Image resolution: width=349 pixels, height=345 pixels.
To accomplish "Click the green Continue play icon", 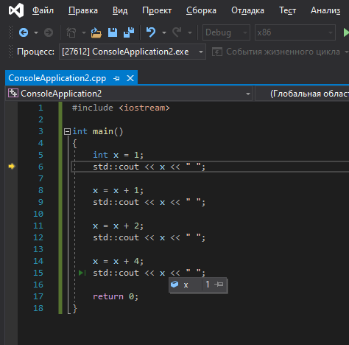I will (346, 32).
